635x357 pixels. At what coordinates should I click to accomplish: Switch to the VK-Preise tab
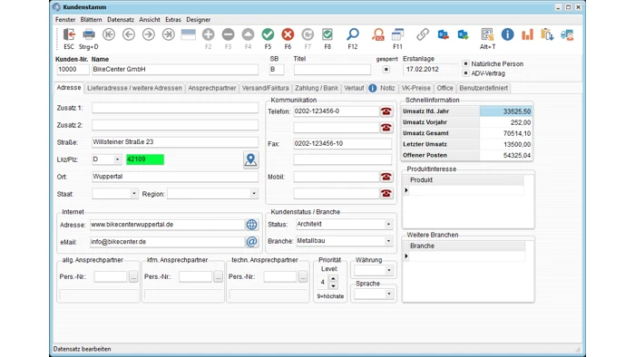pyautogui.click(x=415, y=88)
